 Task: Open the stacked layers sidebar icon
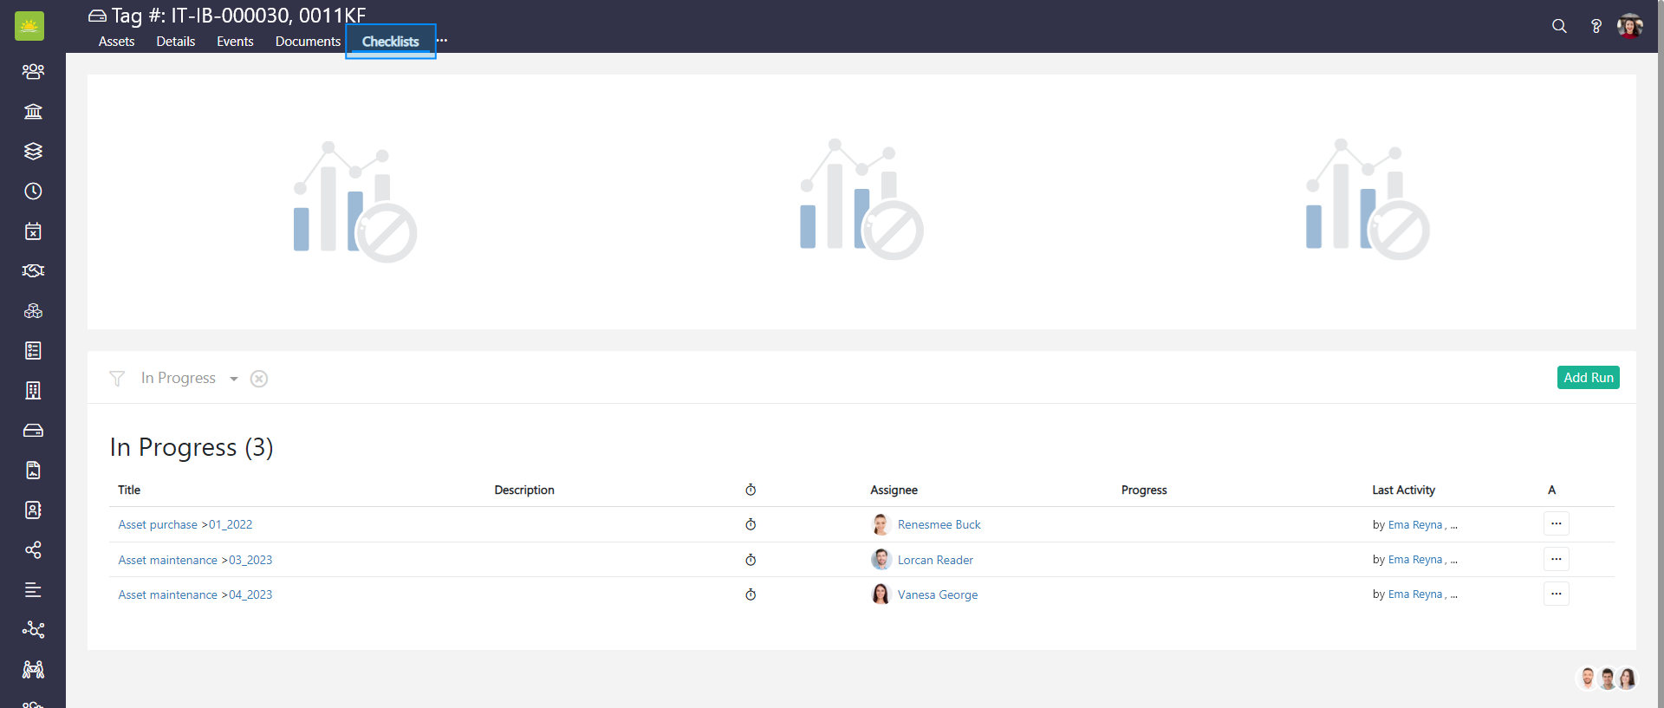coord(33,152)
